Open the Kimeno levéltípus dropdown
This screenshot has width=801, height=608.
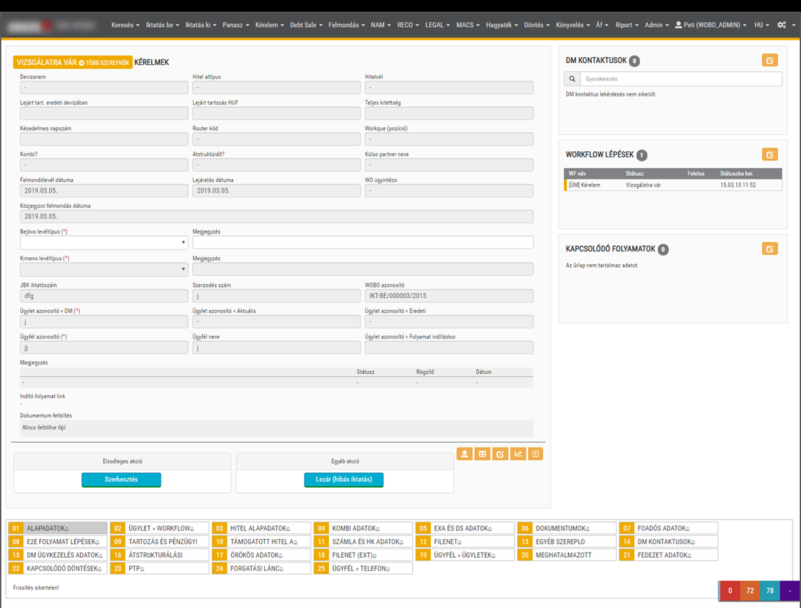tap(104, 269)
